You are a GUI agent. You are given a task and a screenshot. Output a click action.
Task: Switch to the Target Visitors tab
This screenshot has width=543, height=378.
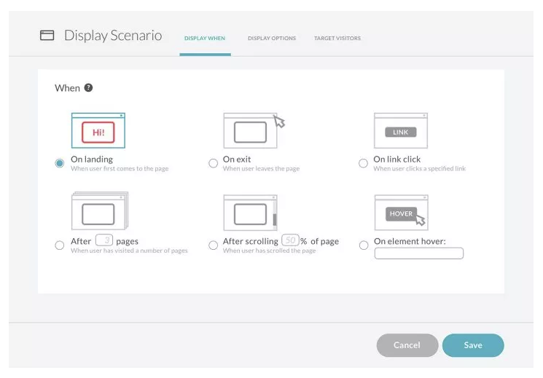pos(337,39)
